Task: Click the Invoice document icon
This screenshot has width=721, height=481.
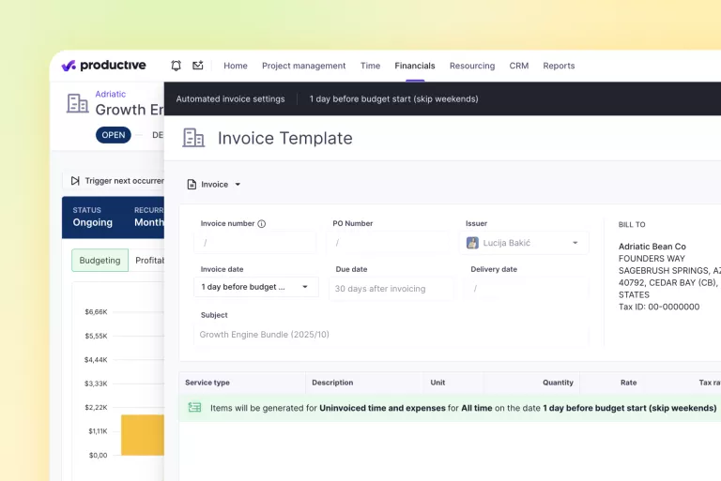Action: [x=192, y=185]
